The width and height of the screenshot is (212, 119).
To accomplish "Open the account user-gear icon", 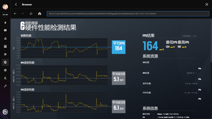I will (x=5, y=78).
